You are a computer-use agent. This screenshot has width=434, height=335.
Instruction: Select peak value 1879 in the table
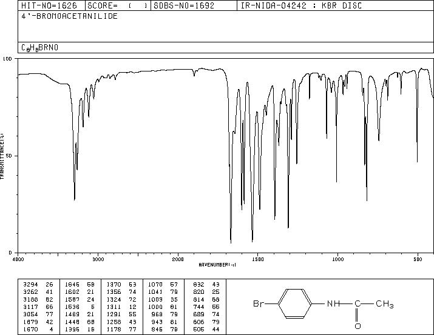30,322
